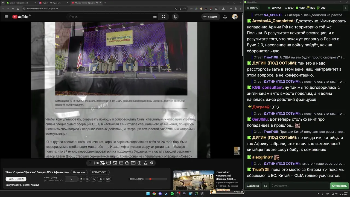Click username Arestovi4_Completed in chat
Screen dimensions: 350x197
tap(273, 21)
